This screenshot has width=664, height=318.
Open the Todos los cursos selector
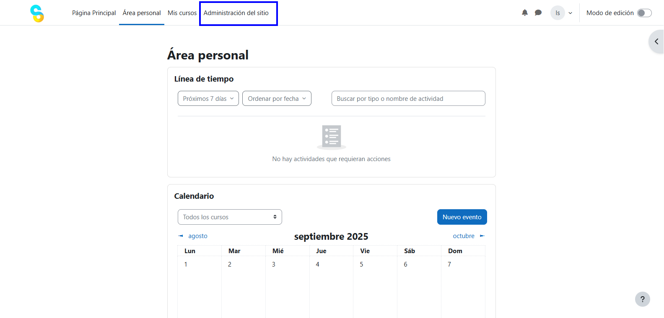click(x=230, y=217)
